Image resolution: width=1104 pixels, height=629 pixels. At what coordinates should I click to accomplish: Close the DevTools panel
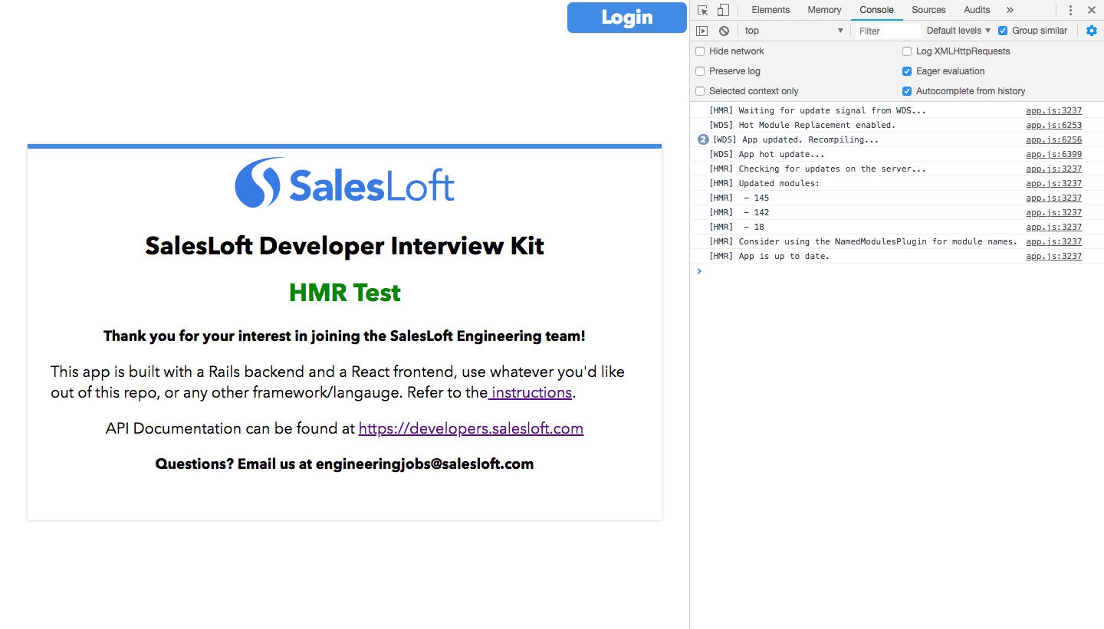tap(1092, 10)
